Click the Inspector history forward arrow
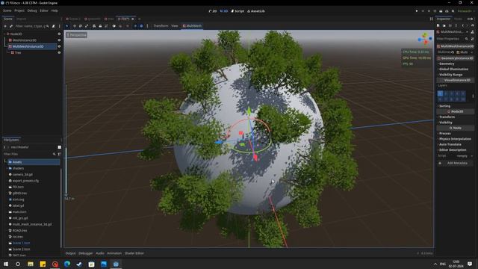This screenshot has height=269, width=478. click(467, 25)
